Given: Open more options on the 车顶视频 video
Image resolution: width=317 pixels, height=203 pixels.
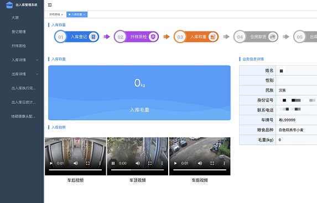Looking at the screenshot, I should coord(162,163).
